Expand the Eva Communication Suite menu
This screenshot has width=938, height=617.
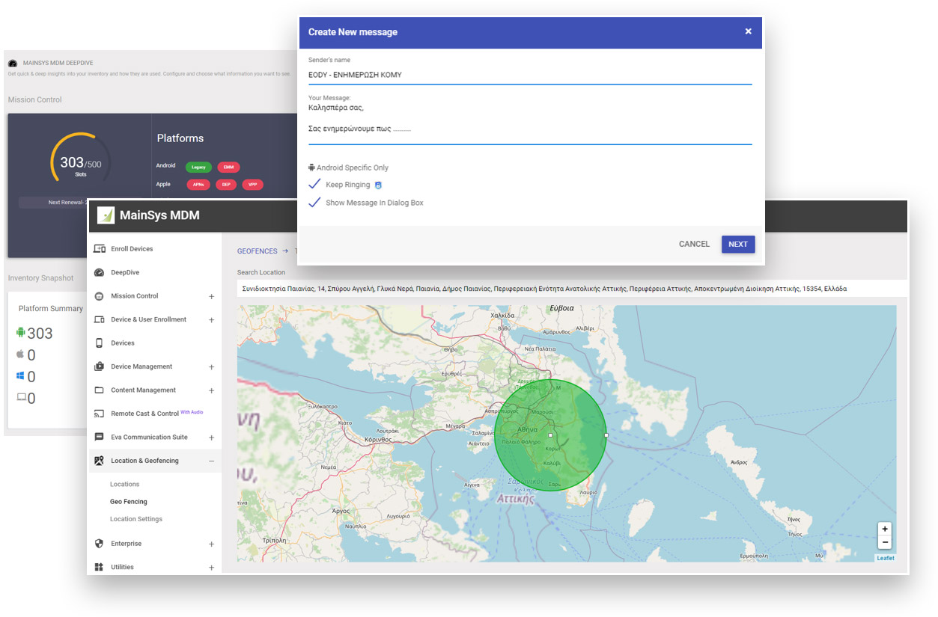(211, 438)
